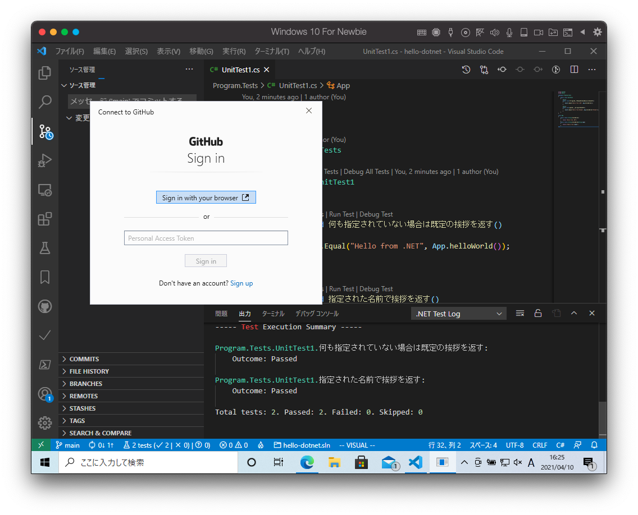Open Run and Debug view
The height and width of the screenshot is (515, 638).
(45, 160)
